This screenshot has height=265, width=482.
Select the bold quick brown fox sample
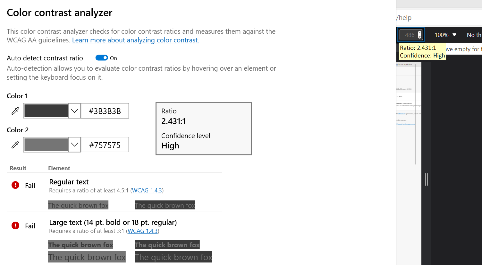point(80,244)
